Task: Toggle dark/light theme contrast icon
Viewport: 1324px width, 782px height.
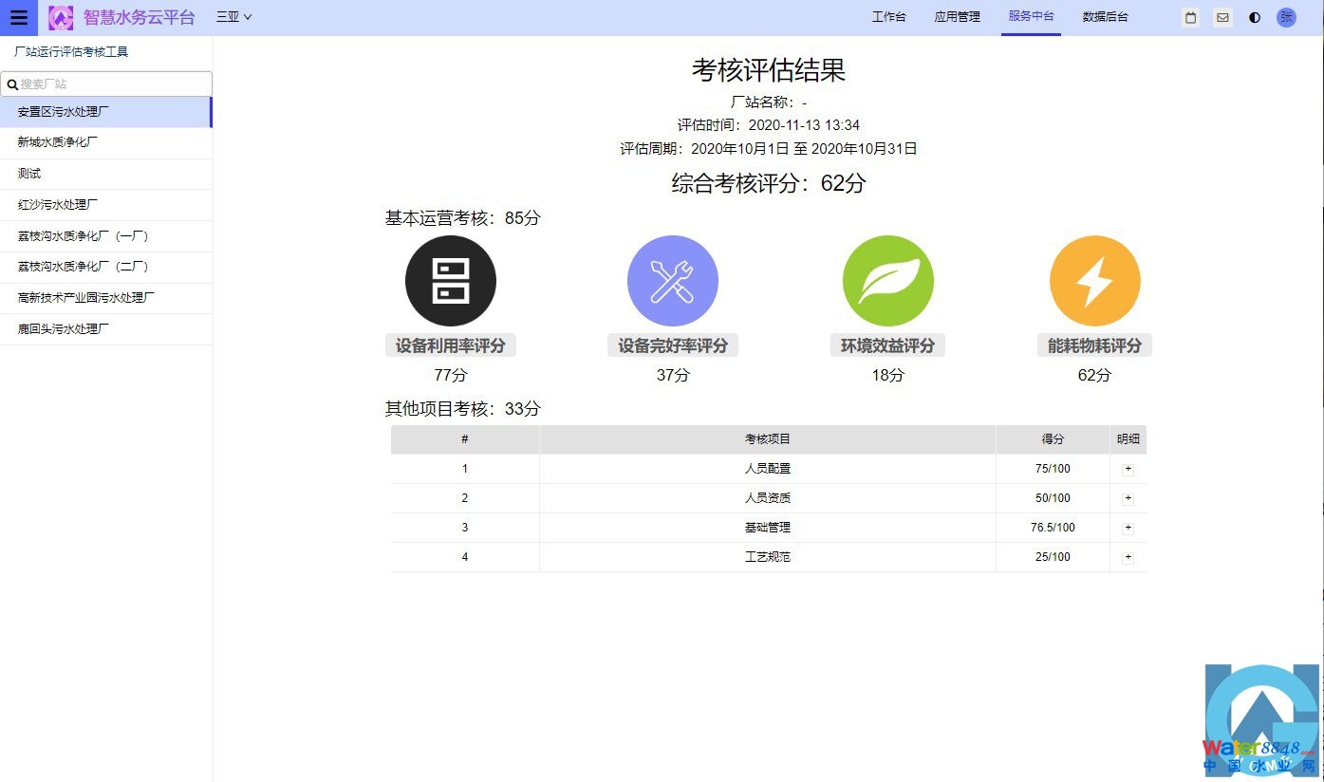Action: [x=1255, y=17]
